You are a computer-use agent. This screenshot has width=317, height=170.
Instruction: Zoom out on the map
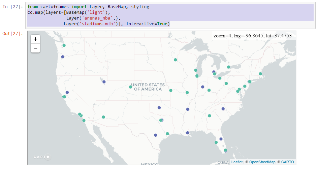pos(35,48)
